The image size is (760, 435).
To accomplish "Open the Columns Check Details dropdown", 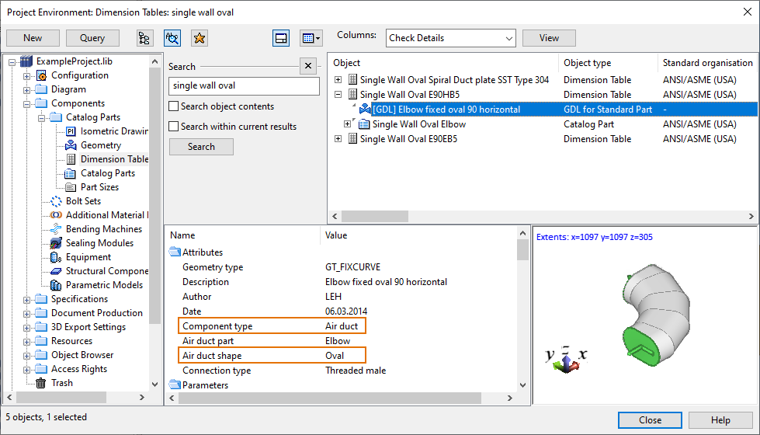I will (x=450, y=38).
